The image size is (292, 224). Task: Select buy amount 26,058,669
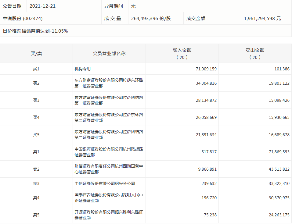pyautogui.click(x=206, y=117)
